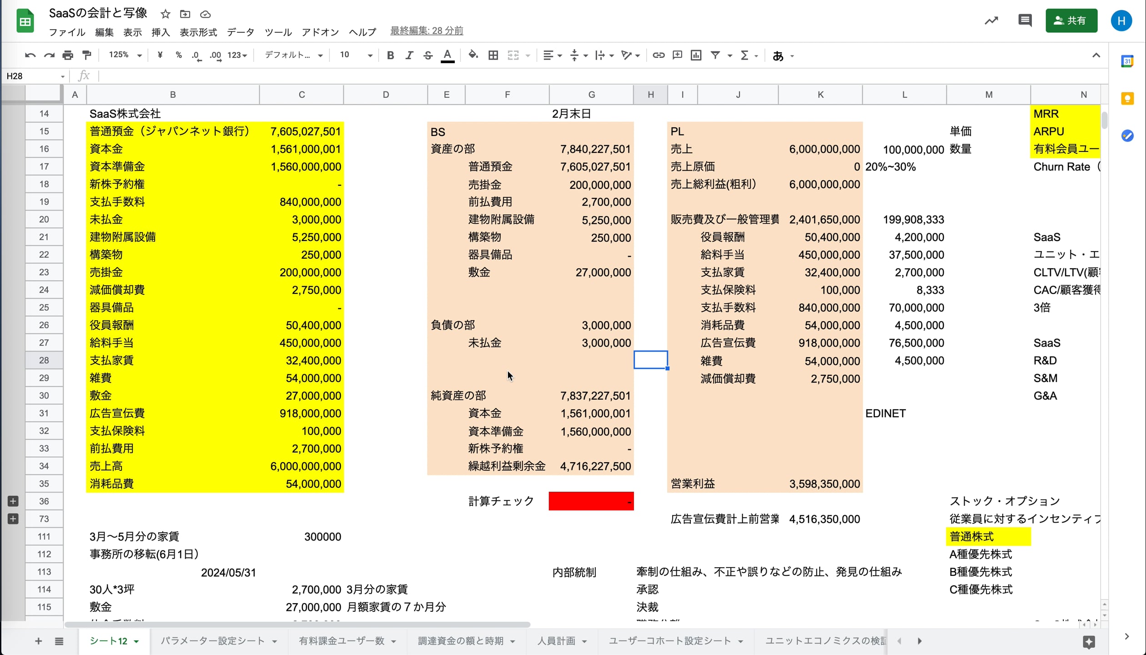
Task: Open the fill color bucket
Action: coord(473,55)
